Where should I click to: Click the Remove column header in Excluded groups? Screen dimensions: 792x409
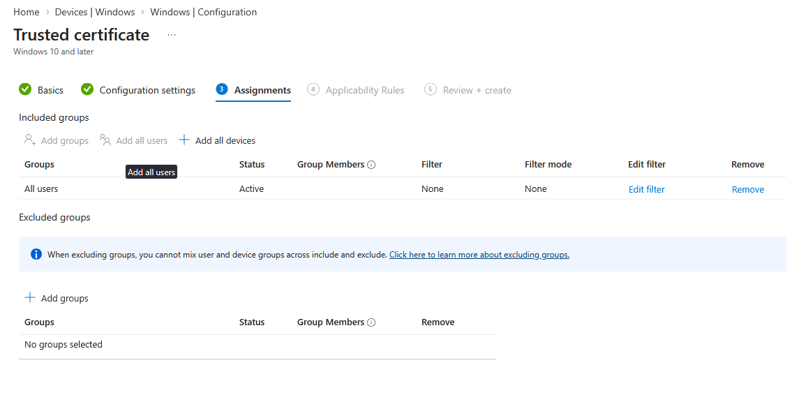click(438, 322)
